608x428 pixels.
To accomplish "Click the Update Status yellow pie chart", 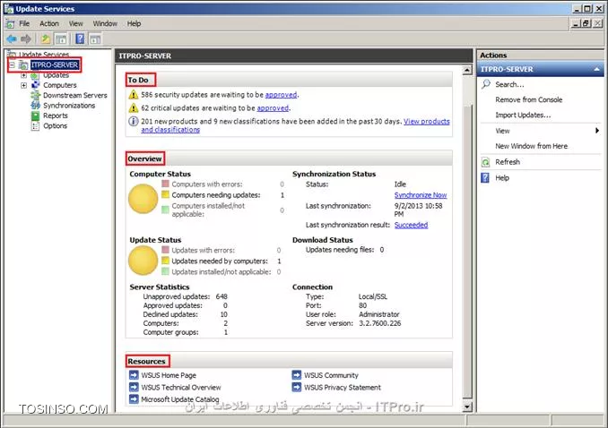I will click(143, 261).
